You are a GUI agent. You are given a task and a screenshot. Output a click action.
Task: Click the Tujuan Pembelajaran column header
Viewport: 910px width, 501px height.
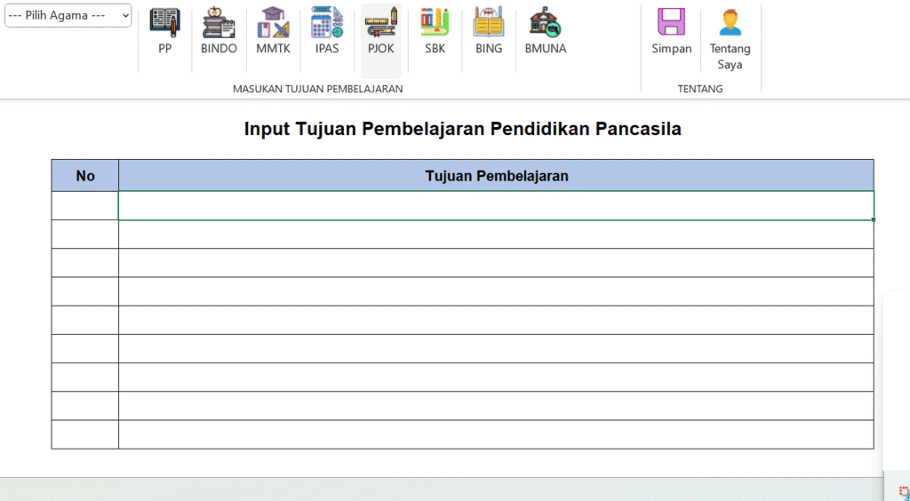496,176
